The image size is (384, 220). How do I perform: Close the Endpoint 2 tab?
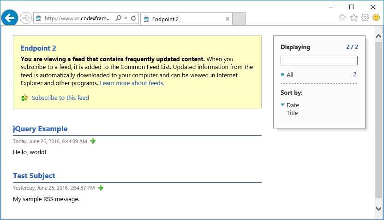coord(228,19)
